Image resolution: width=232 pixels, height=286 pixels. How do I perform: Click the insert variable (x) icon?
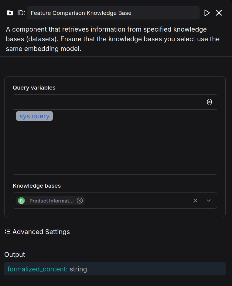209,102
